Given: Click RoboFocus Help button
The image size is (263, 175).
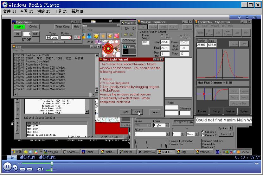Looking at the screenshot, I should pos(77,27).
